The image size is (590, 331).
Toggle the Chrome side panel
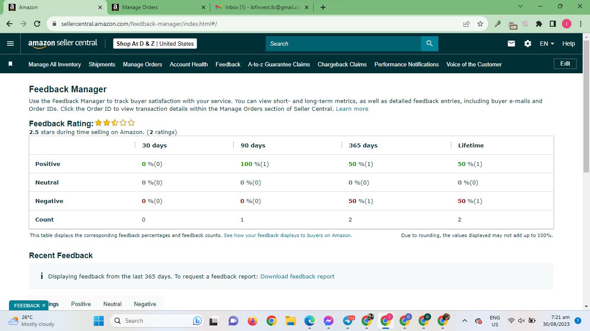(553, 24)
